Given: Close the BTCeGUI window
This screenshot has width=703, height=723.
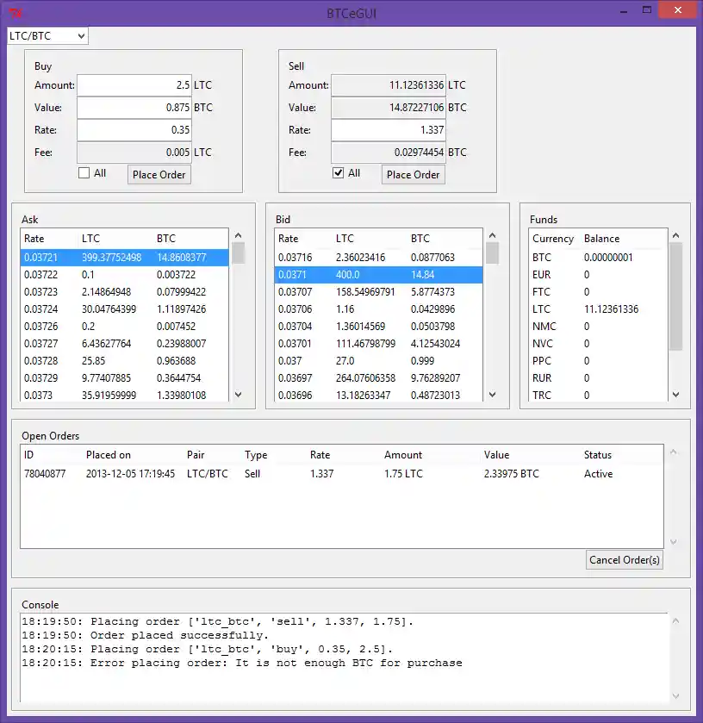Looking at the screenshot, I should pos(676,10).
